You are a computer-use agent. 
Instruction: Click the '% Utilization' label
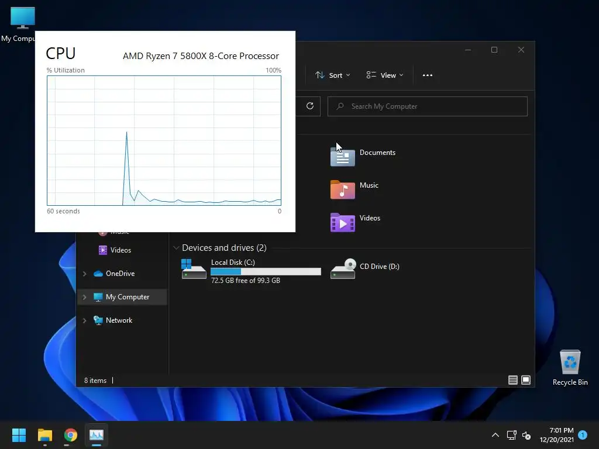click(66, 70)
